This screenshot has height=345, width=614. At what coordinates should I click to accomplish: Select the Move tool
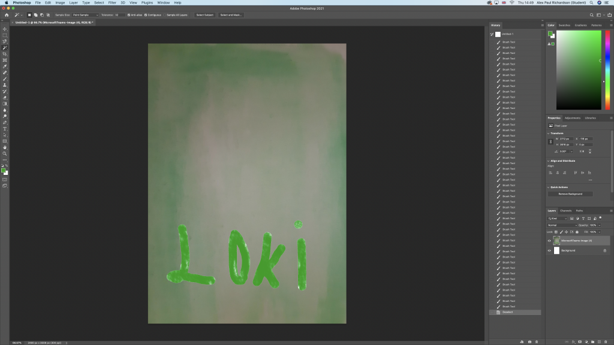[x=5, y=29]
